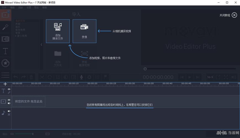
Task: Toggle audio track link icon
Action: click(9, 115)
